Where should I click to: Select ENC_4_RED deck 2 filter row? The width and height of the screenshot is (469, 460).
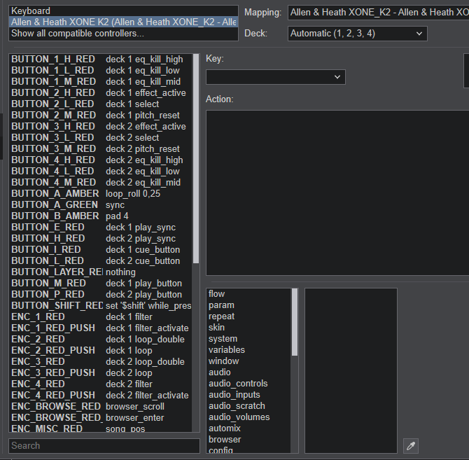coord(101,384)
